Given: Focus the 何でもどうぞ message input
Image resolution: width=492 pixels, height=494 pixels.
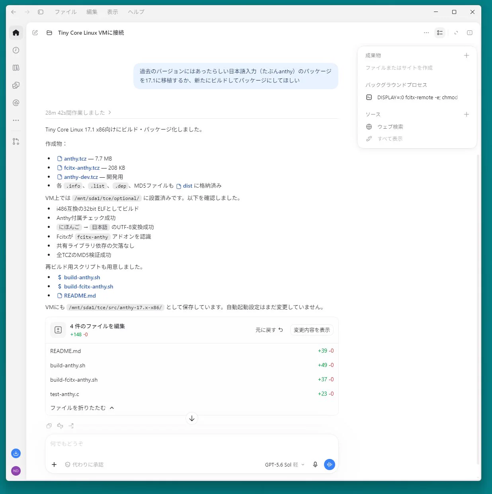Looking at the screenshot, I should click(x=192, y=444).
